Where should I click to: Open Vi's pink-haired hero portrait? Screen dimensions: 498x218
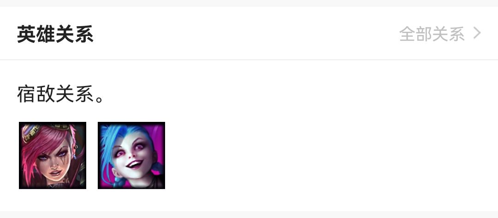[x=53, y=155]
